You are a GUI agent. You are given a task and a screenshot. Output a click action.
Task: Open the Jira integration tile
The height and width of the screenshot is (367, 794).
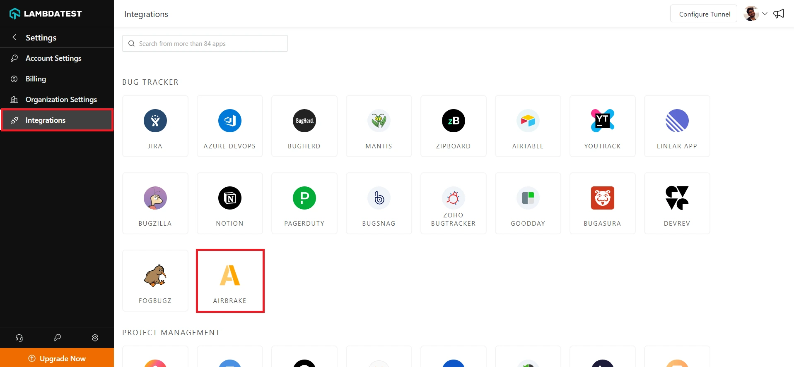click(x=155, y=126)
